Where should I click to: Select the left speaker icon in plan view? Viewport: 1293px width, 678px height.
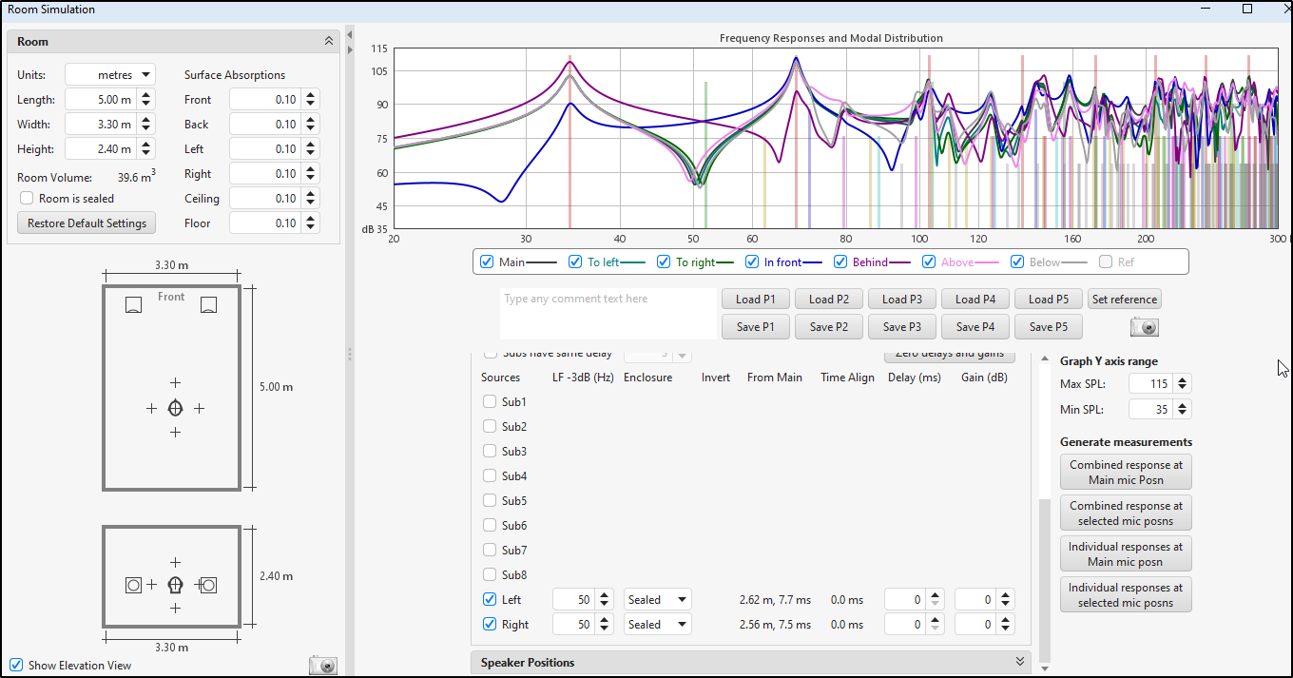134,305
